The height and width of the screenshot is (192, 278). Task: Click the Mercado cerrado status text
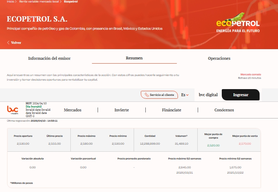(x=251, y=75)
